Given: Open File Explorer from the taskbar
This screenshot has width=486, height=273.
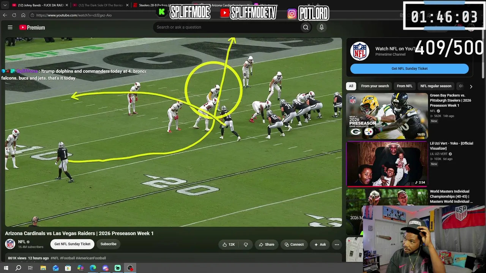Looking at the screenshot, I should point(43,268).
